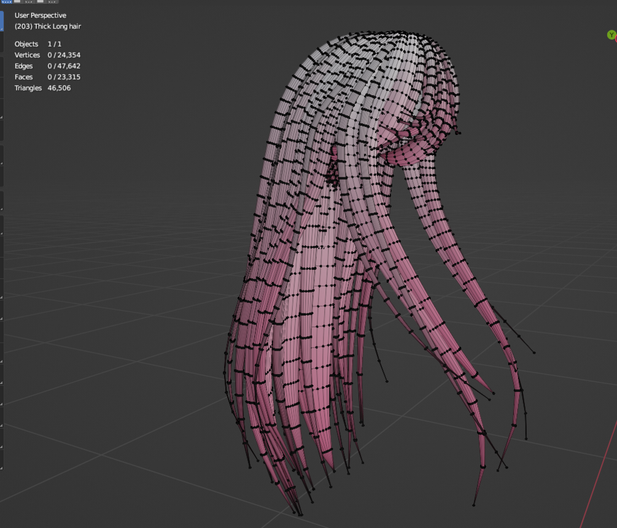
Task: Click the '0 / 47,642' edges value
Action: coord(64,66)
